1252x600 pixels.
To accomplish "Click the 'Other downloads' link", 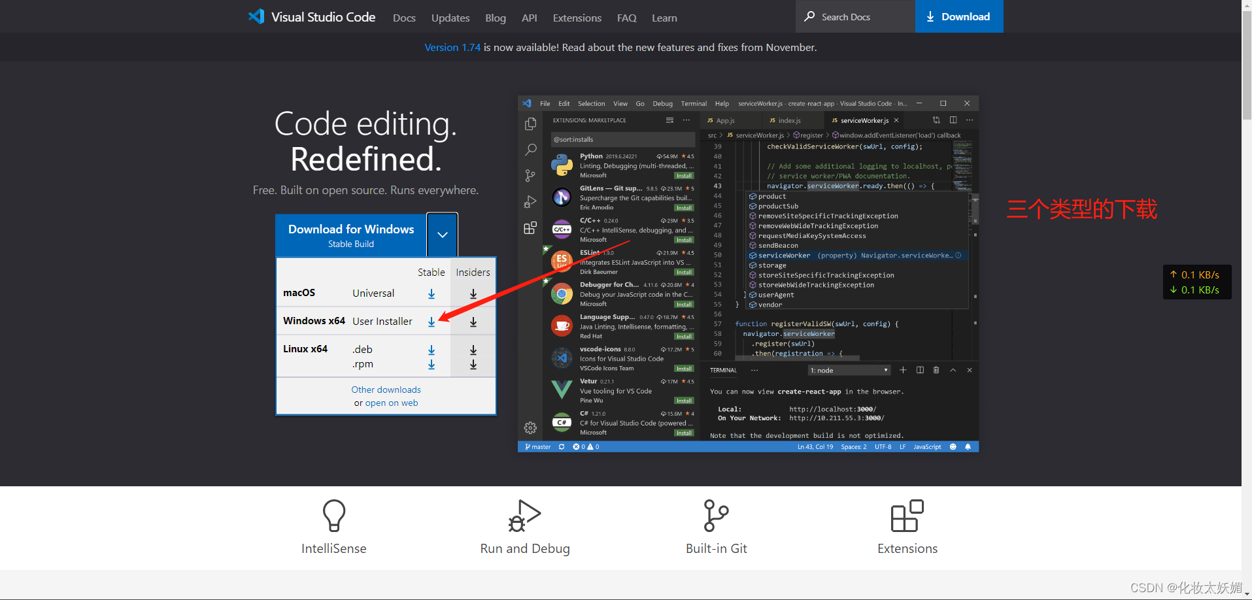I will tap(386, 390).
